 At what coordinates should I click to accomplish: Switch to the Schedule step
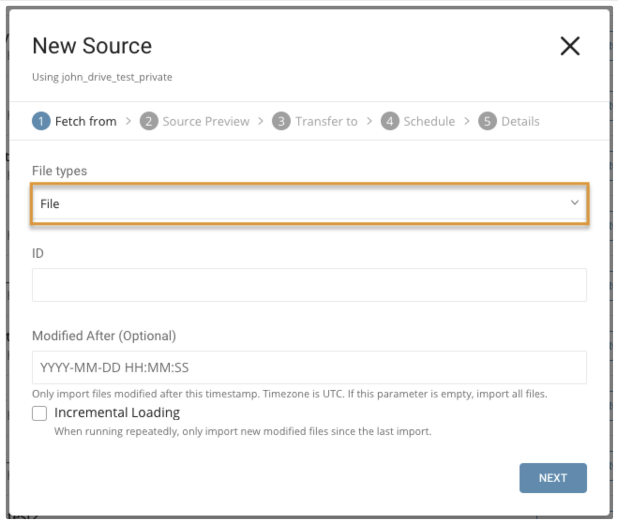click(x=429, y=121)
